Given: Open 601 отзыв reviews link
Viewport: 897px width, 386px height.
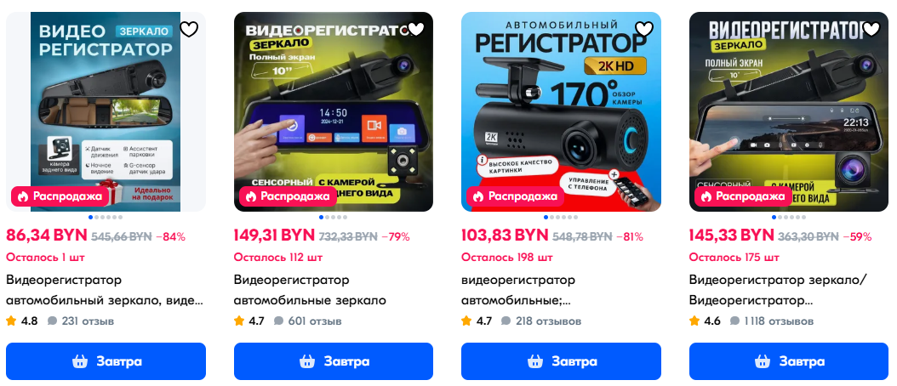Looking at the screenshot, I should pyautogui.click(x=308, y=321).
